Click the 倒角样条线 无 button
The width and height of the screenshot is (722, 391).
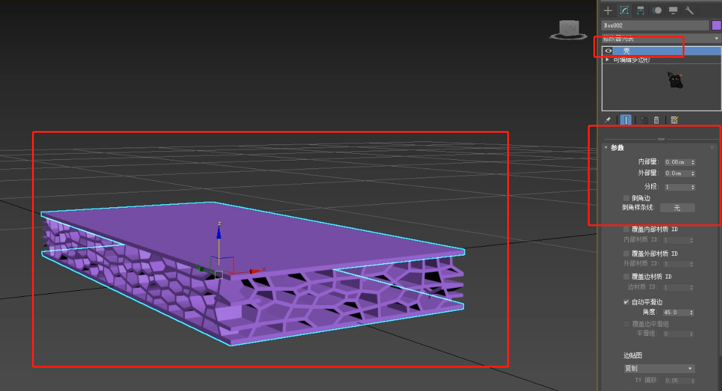tap(677, 208)
